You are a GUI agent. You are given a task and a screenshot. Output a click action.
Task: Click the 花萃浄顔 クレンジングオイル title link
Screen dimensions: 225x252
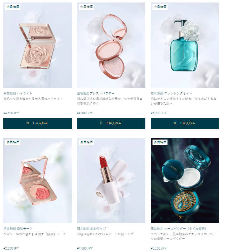[x=171, y=94]
